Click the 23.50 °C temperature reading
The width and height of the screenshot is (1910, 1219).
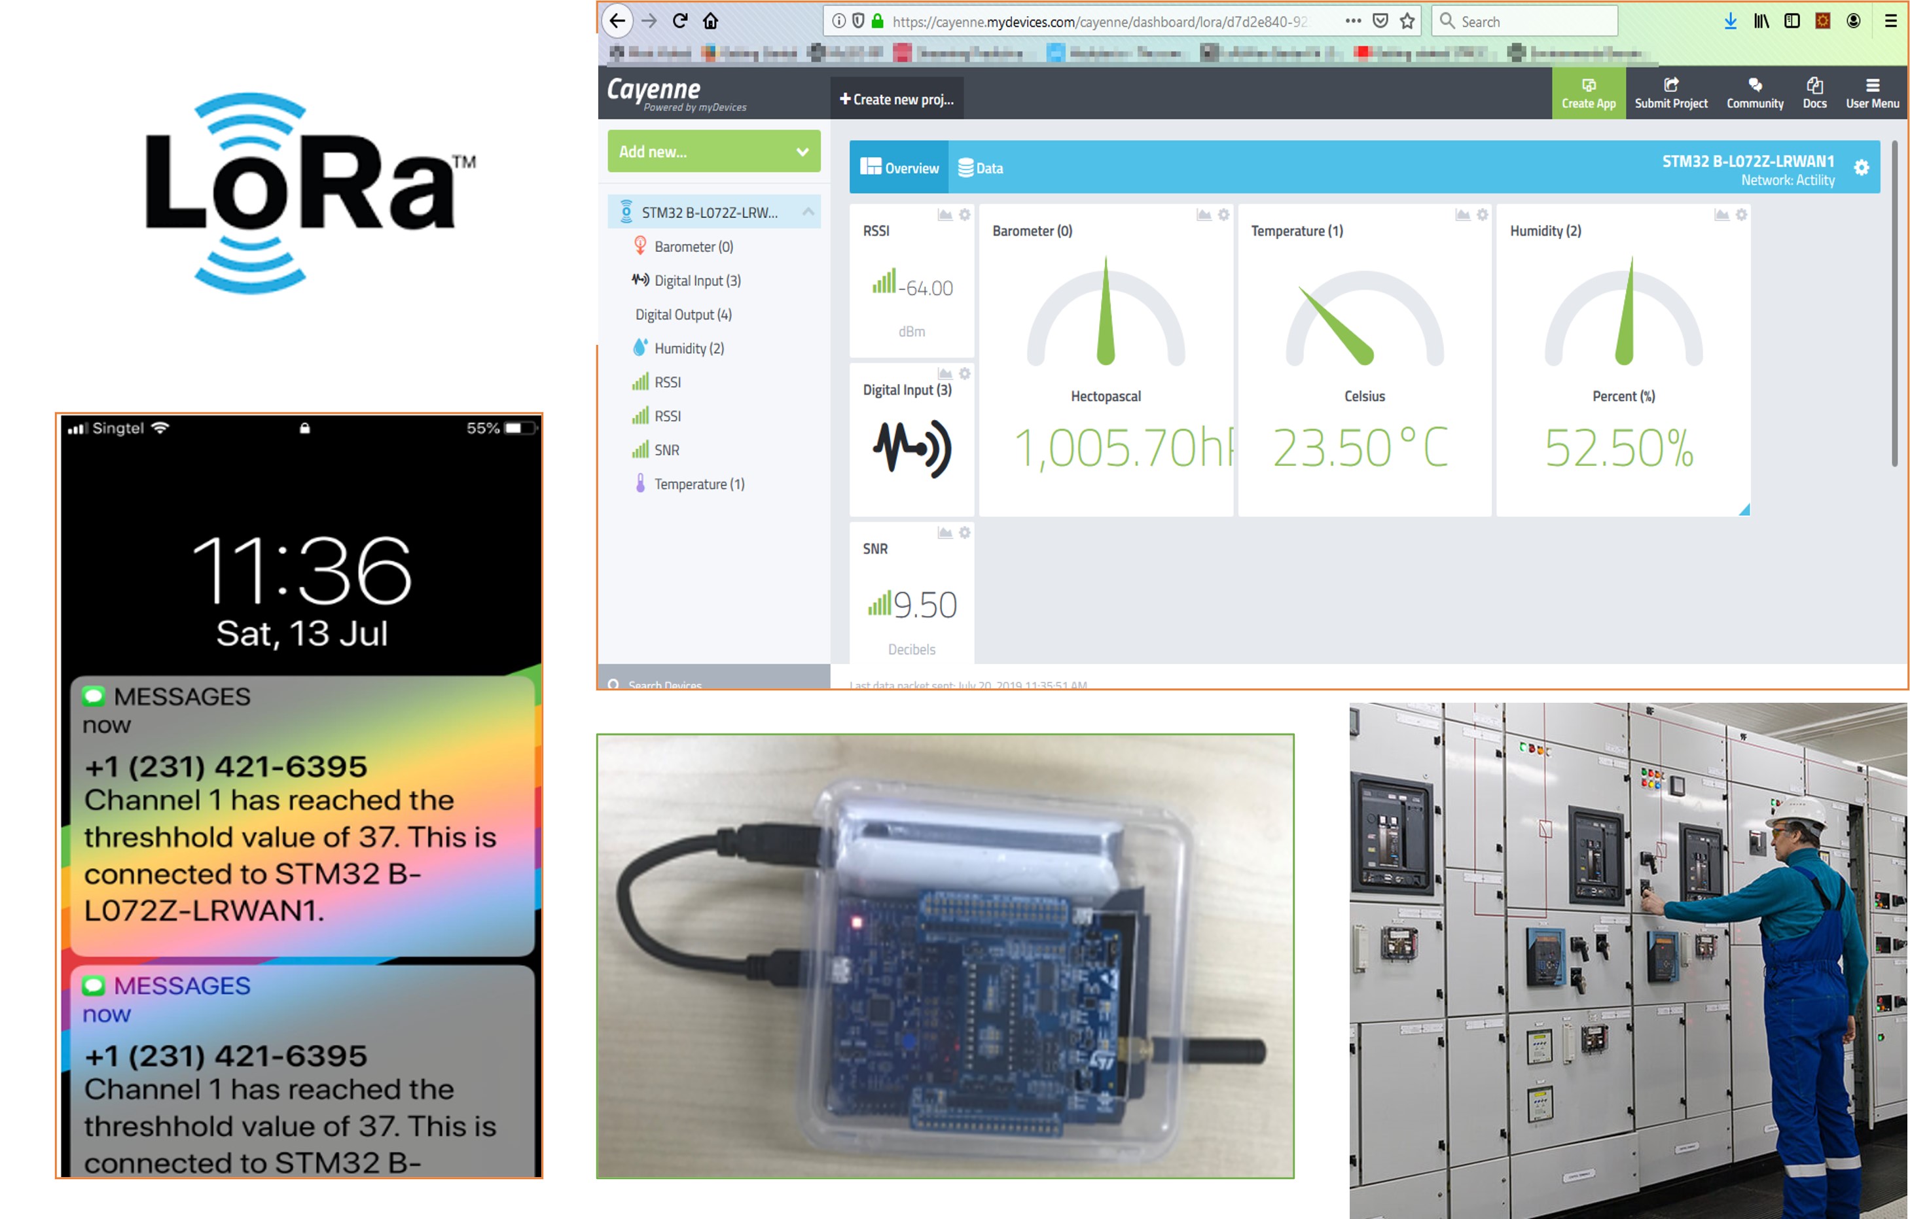(1361, 448)
